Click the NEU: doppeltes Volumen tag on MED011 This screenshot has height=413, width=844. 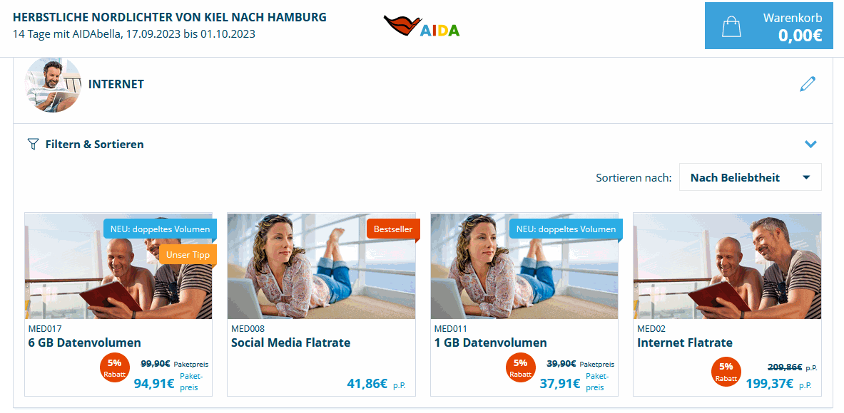click(x=566, y=229)
